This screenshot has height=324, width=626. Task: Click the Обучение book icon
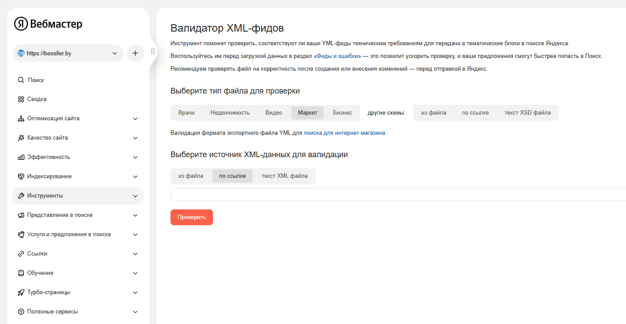[x=21, y=273]
